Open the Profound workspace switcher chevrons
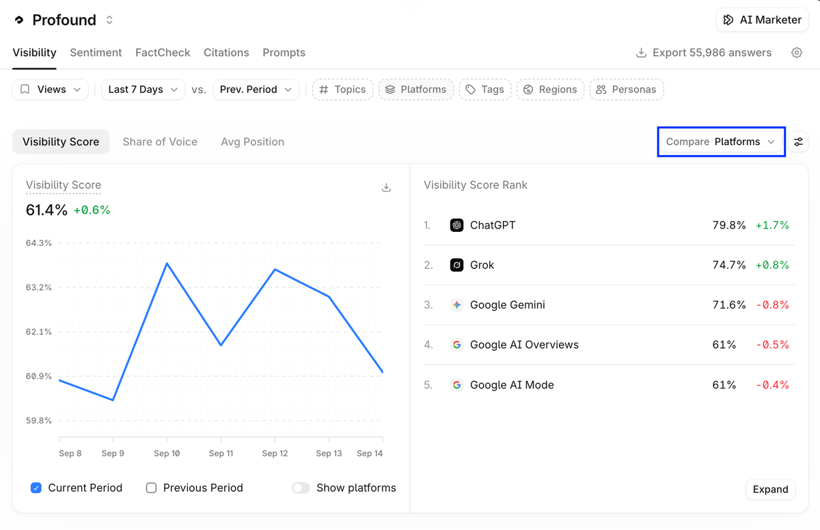820x530 pixels. (109, 20)
